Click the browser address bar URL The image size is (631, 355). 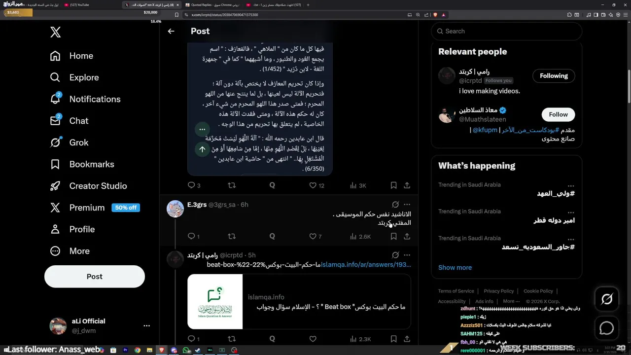coord(224,15)
